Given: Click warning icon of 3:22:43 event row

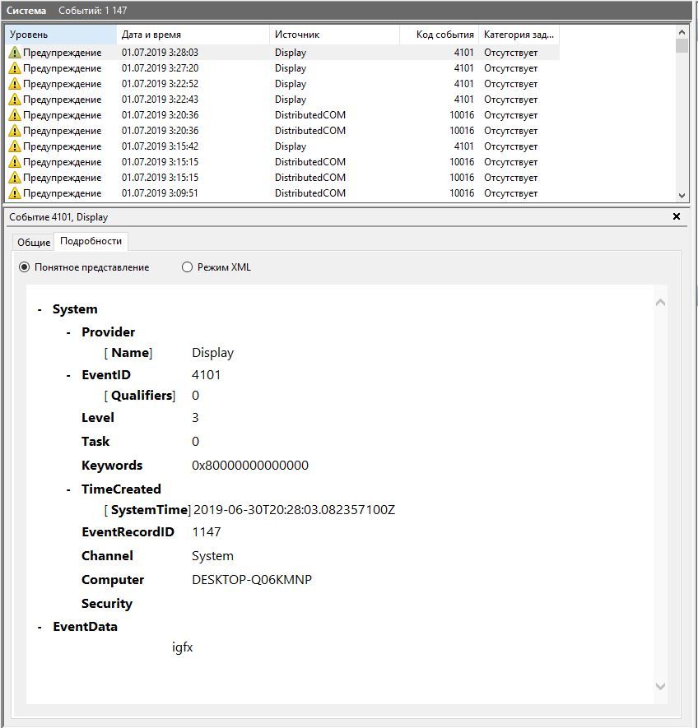Looking at the screenshot, I should click(15, 100).
